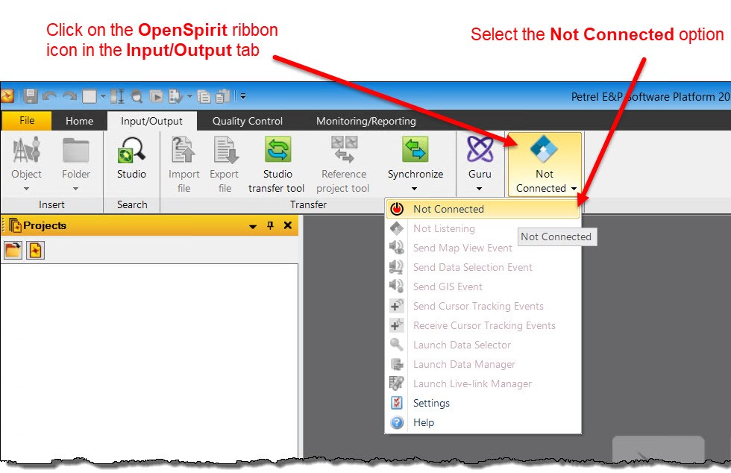Image resolution: width=731 pixels, height=473 pixels.
Task: Choose Launch Data Selector
Action: 483,345
